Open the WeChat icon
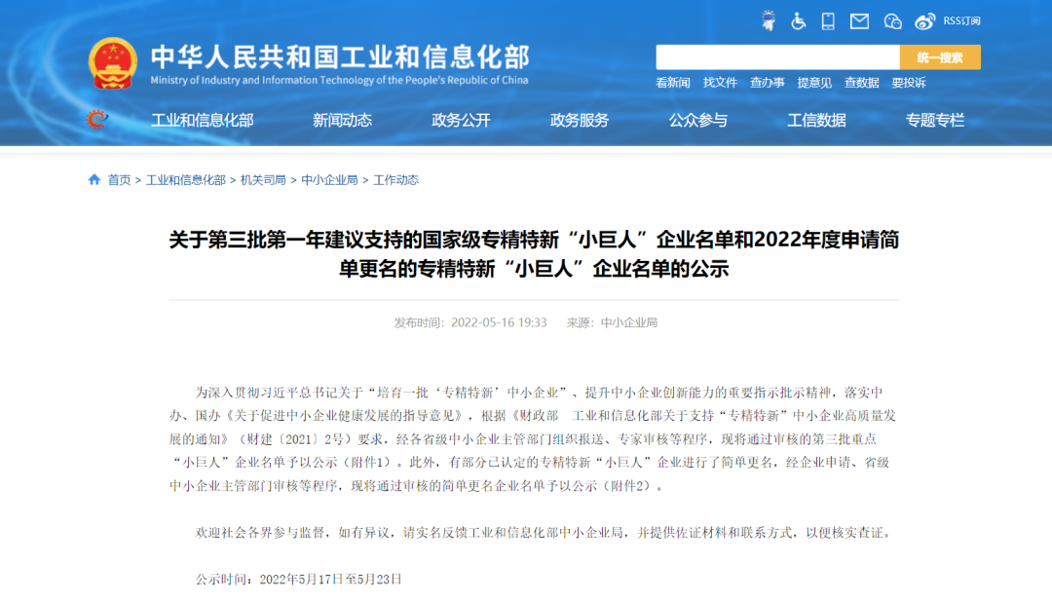Image resolution: width=1052 pixels, height=602 pixels. 892,20
